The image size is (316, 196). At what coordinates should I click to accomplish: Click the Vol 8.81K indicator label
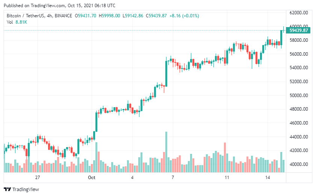point(17,22)
